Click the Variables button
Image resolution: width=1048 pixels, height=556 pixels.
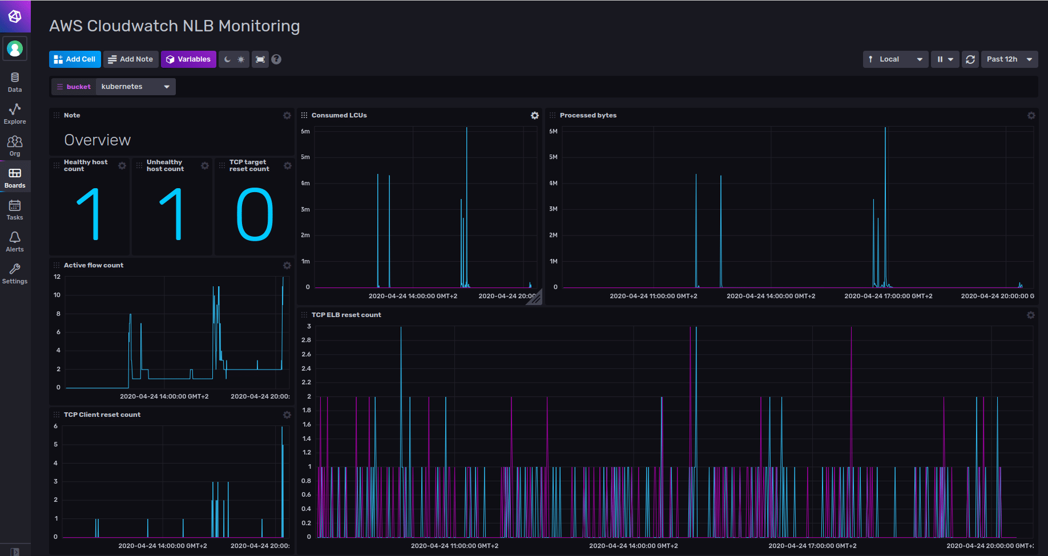188,59
